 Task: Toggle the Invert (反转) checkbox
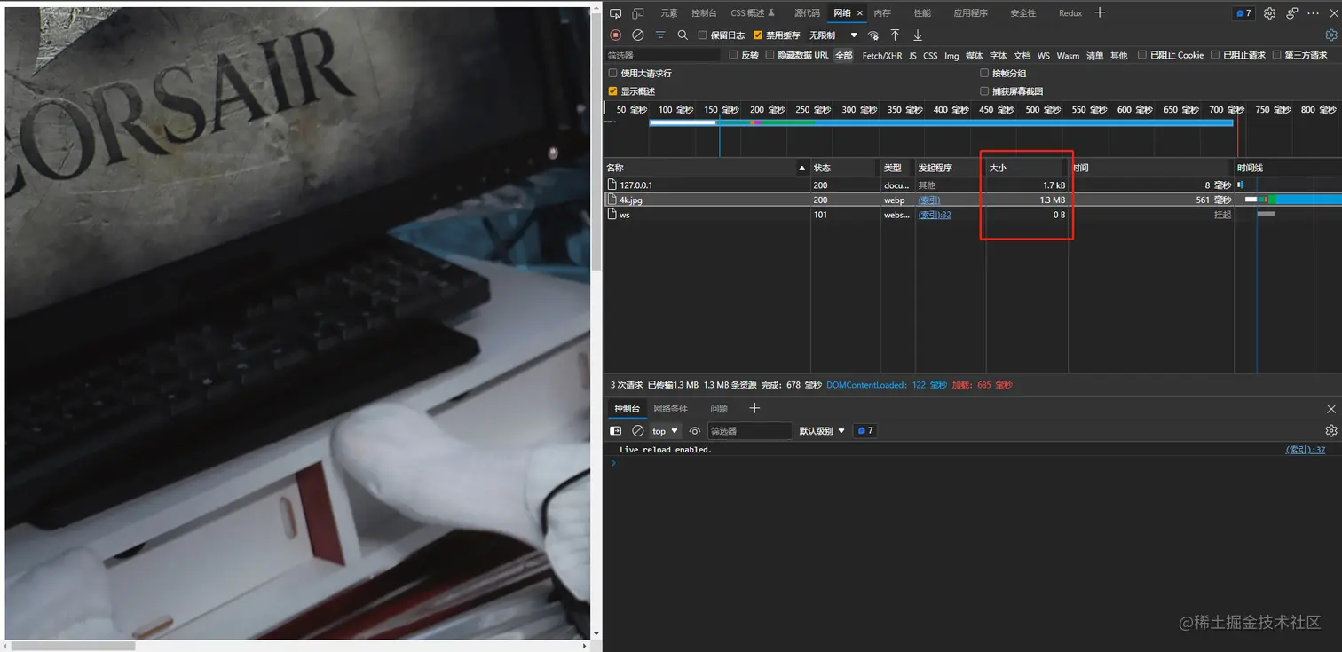733,55
